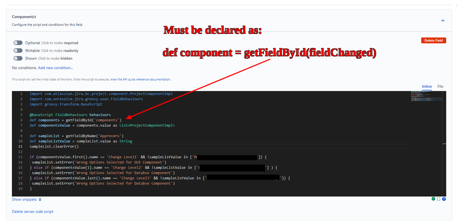Switch to the File script tab
The image size is (457, 224).
(x=440, y=87)
